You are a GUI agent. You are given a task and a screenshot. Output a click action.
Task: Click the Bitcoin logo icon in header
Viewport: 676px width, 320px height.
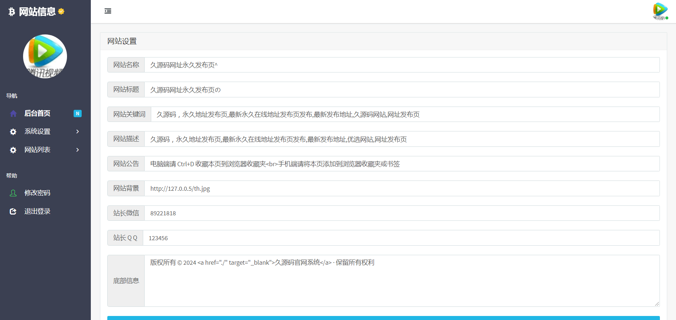click(x=12, y=12)
